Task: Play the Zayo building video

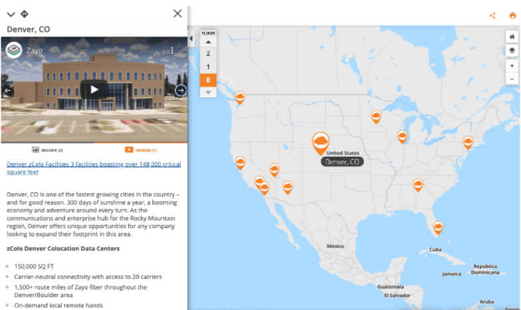Action: (94, 90)
